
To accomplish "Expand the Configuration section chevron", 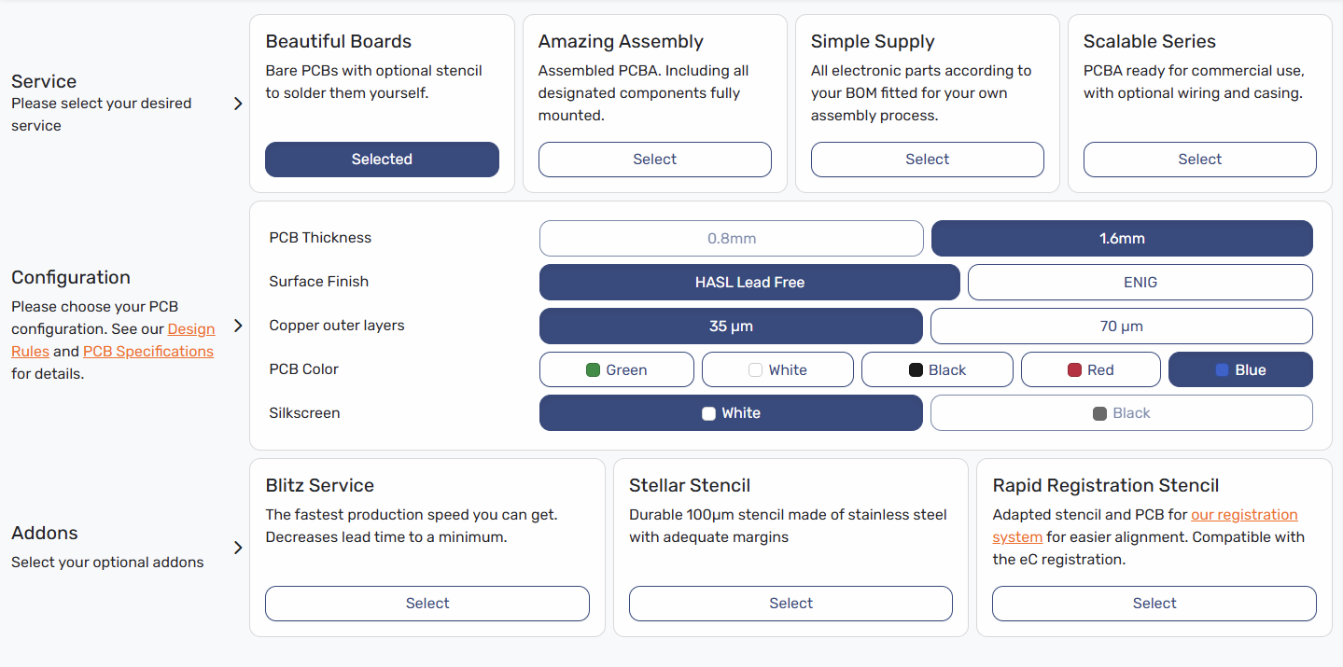I will pyautogui.click(x=238, y=326).
